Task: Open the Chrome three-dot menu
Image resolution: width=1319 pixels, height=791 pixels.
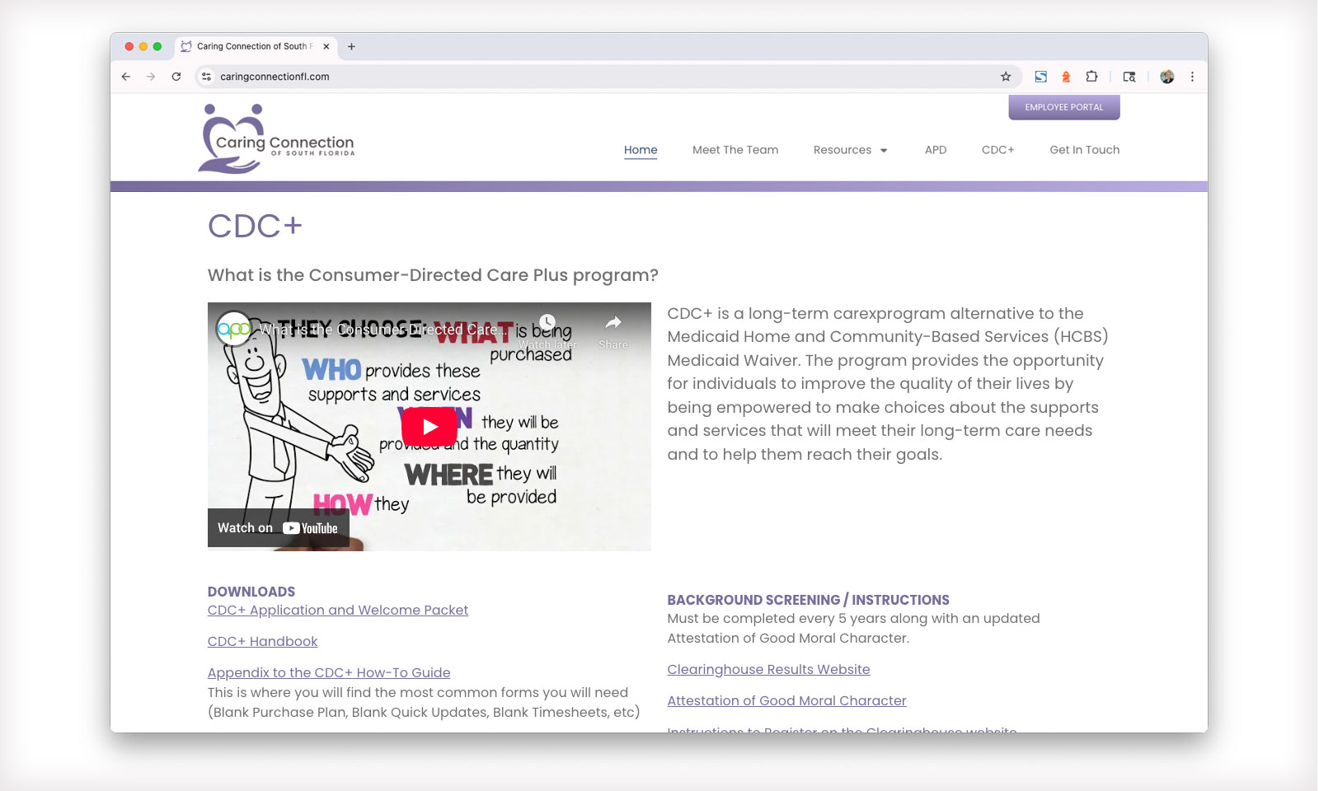Action: [x=1192, y=77]
